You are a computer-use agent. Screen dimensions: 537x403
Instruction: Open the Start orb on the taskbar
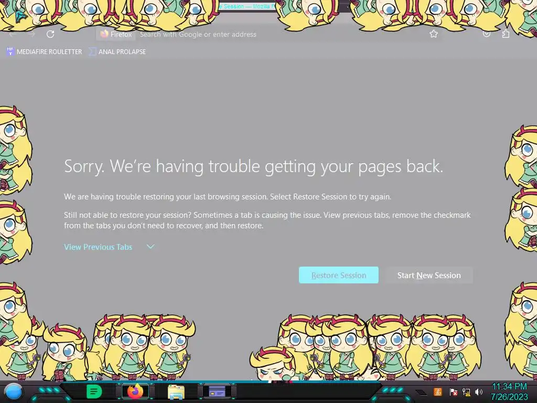(14, 391)
